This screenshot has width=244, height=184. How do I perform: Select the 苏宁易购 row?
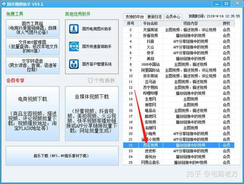tap(179, 87)
